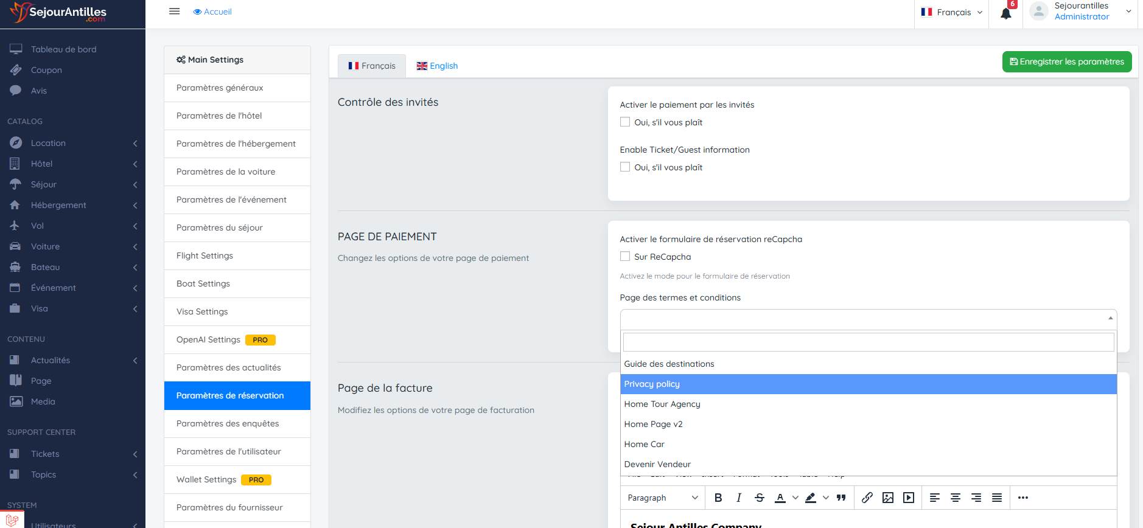Image resolution: width=1143 pixels, height=528 pixels.
Task: Toggle the hamburger sidebar menu
Action: 174,12
